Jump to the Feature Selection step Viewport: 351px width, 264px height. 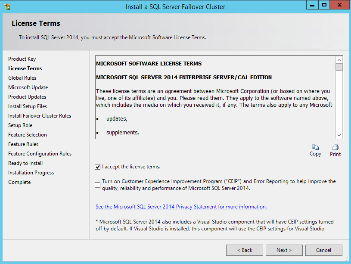[28, 135]
